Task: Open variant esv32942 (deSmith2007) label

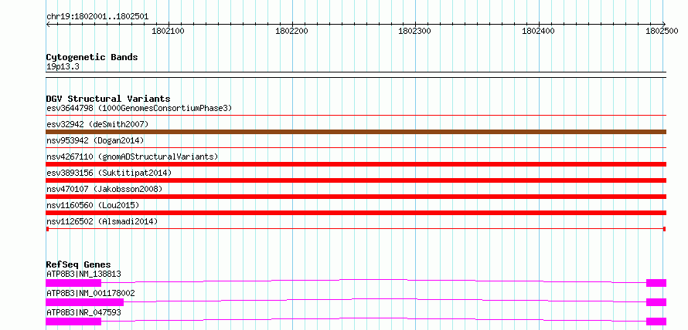Action: (x=97, y=124)
